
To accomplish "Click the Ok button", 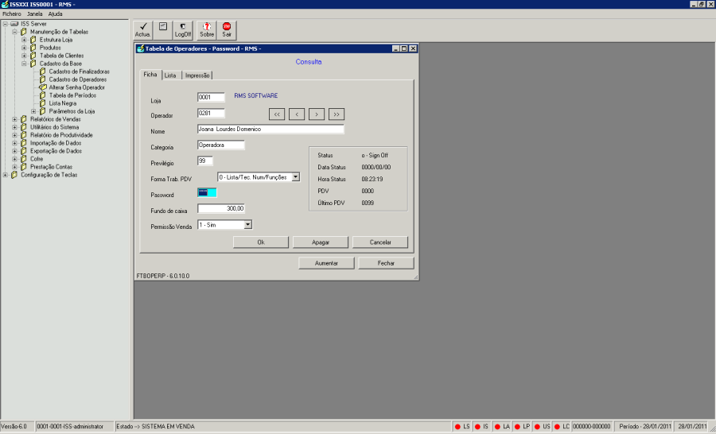I will pos(261,242).
